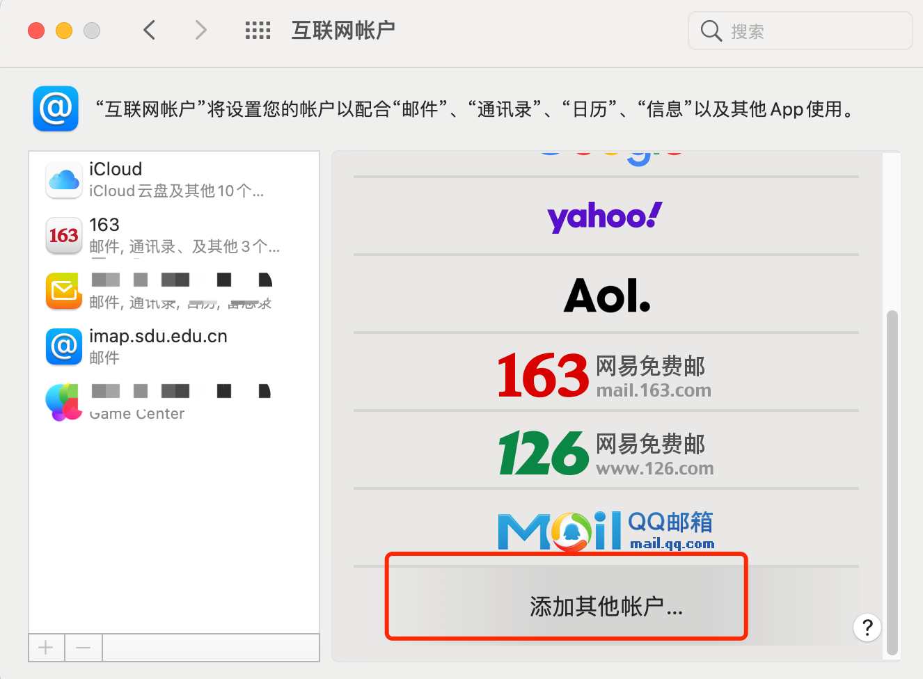Show all preferences grid icon
This screenshot has width=923, height=679.
(x=258, y=30)
